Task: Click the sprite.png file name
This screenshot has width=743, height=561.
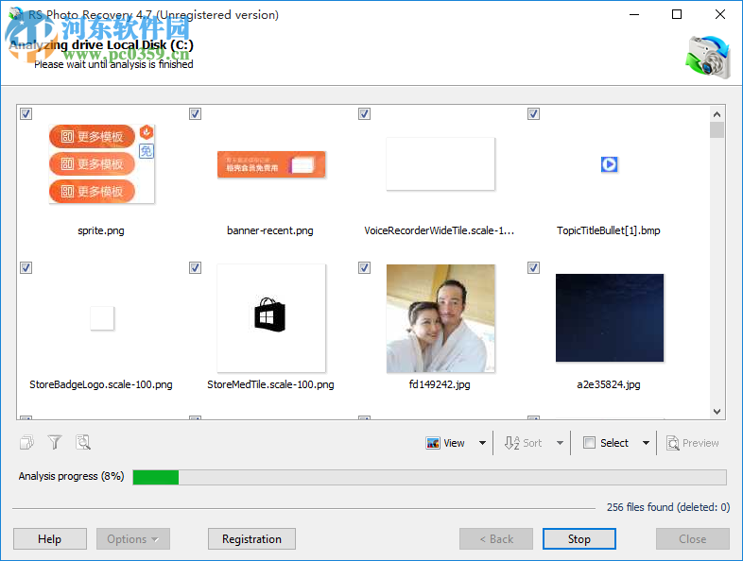Action: tap(101, 230)
